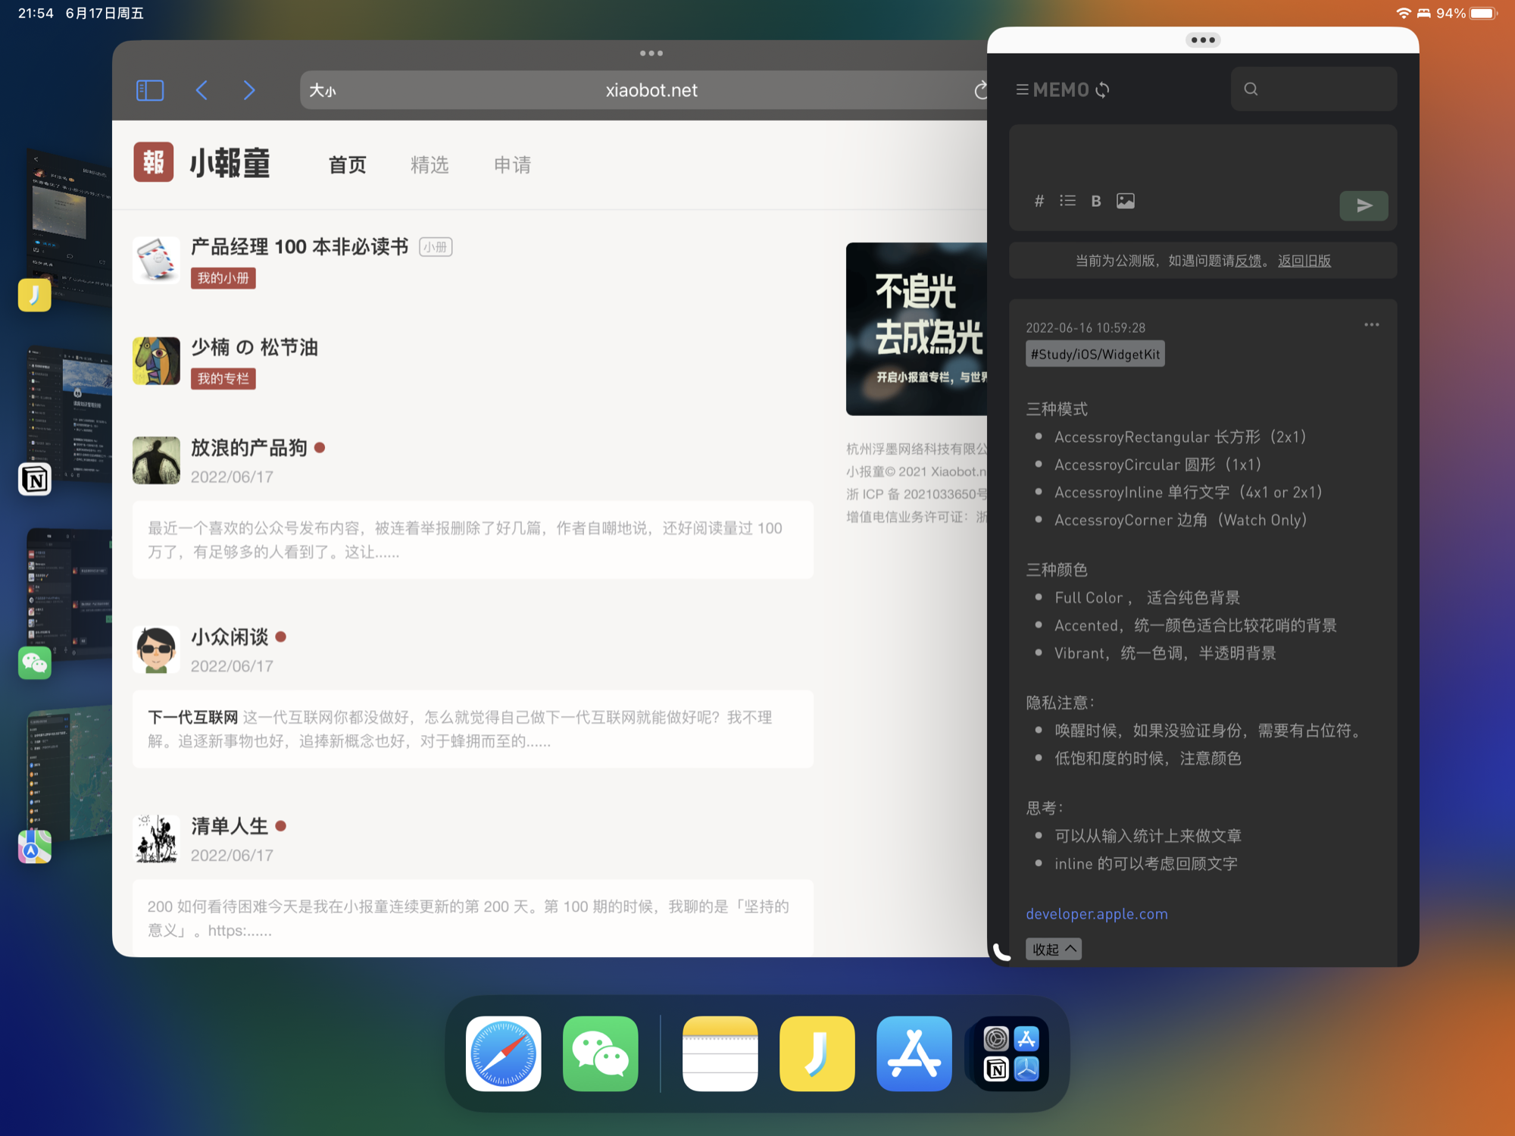Viewport: 1515px width, 1136px height.
Task: Click the Safari reload page icon
Action: [980, 91]
